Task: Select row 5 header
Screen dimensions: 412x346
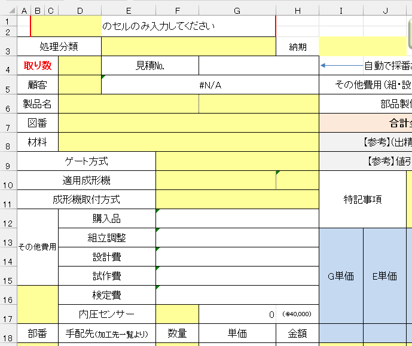Action: coord(9,85)
